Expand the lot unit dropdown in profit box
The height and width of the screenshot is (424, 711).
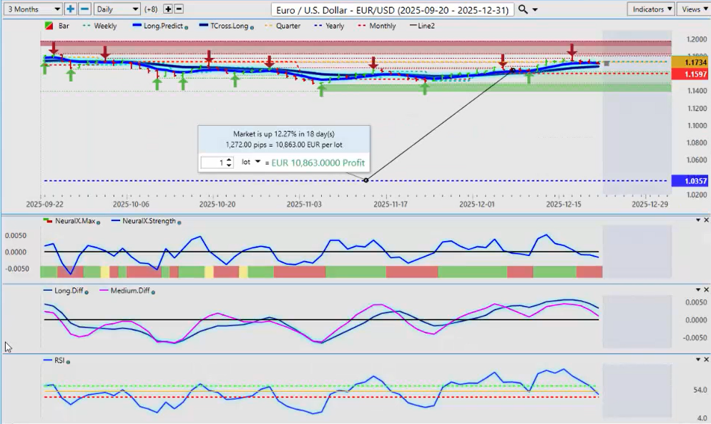pos(258,162)
